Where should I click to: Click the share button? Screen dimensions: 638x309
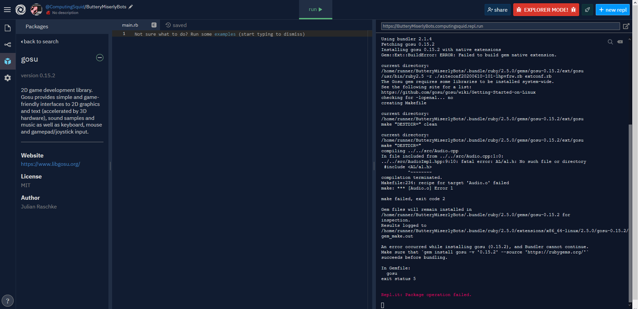point(497,10)
